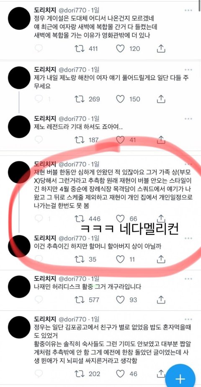Viewport: 201px width, 387px height.
Task: Retweet the 나재민 허리디스크 tweet with 577 retweets
Action: 80,300
